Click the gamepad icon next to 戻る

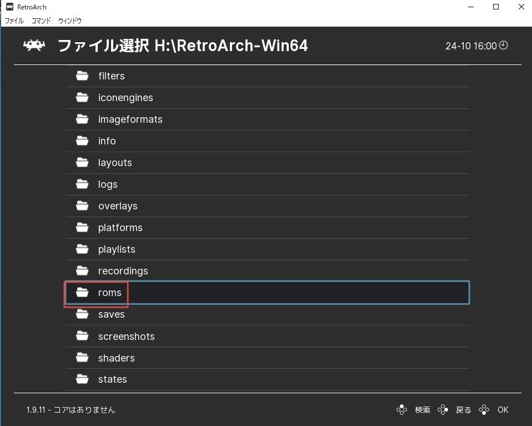click(443, 410)
